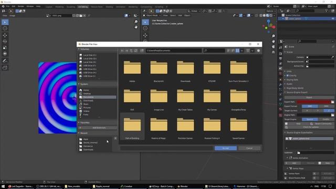Switch file browser to vertical list display
336x189 pixels.
tap(229, 50)
